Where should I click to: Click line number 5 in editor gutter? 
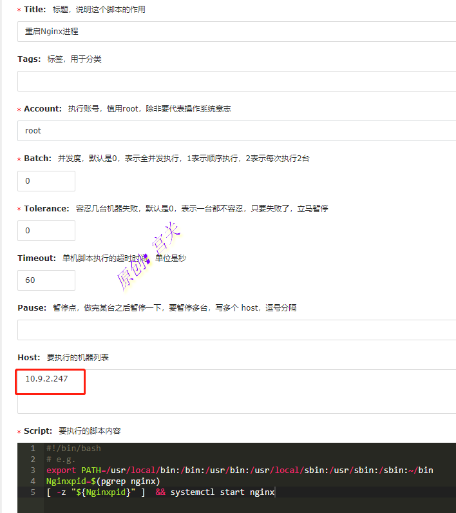click(32, 492)
